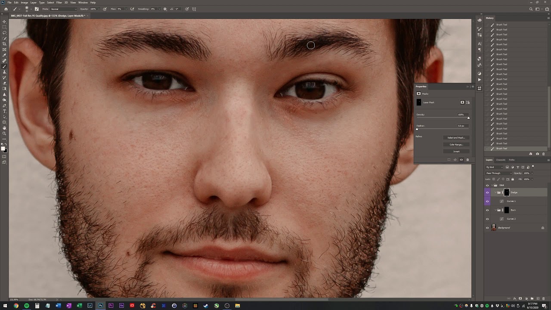Open Spotify from the taskbar
This screenshot has width=551, height=310.
pos(27,306)
